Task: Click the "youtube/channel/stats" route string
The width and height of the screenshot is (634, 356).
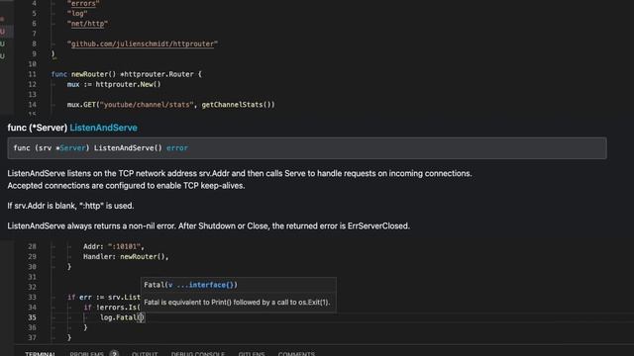Action: [147, 105]
